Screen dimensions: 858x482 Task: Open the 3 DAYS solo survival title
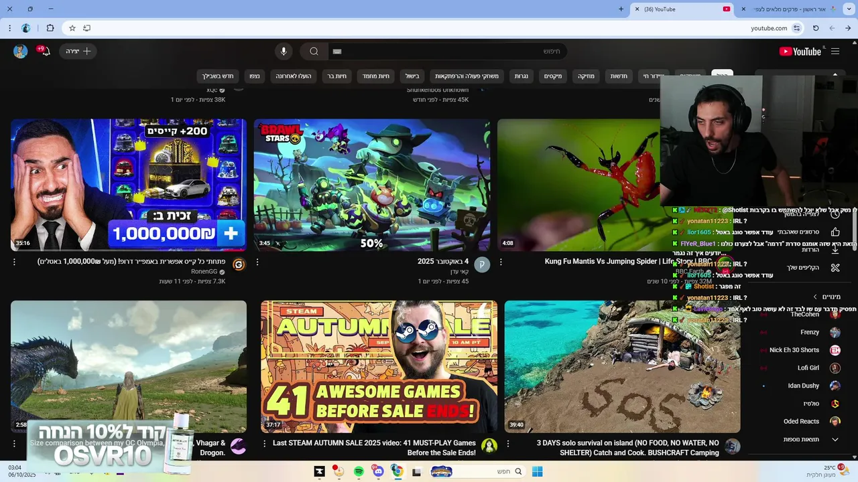627,448
